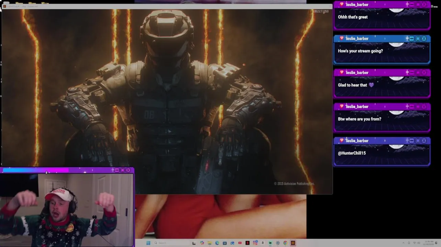Open the red YouTube taskbar icon

point(240,243)
